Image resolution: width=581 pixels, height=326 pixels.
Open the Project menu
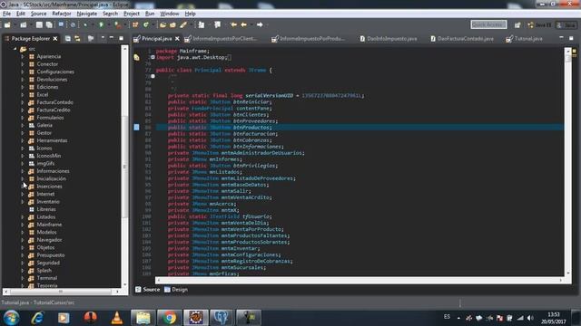click(132, 14)
